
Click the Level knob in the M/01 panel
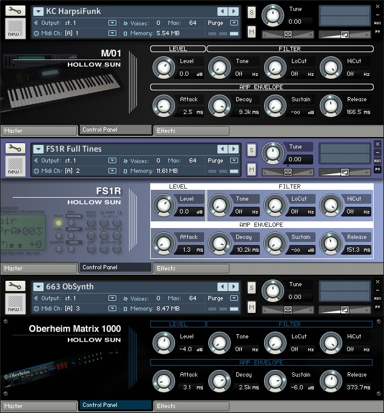pos(164,67)
